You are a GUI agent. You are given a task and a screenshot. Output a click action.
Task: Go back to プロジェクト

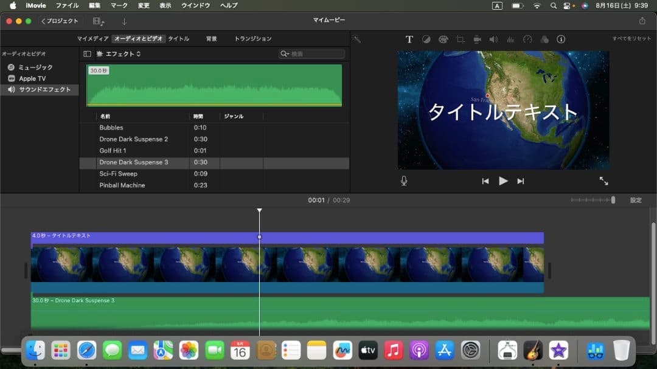click(60, 21)
